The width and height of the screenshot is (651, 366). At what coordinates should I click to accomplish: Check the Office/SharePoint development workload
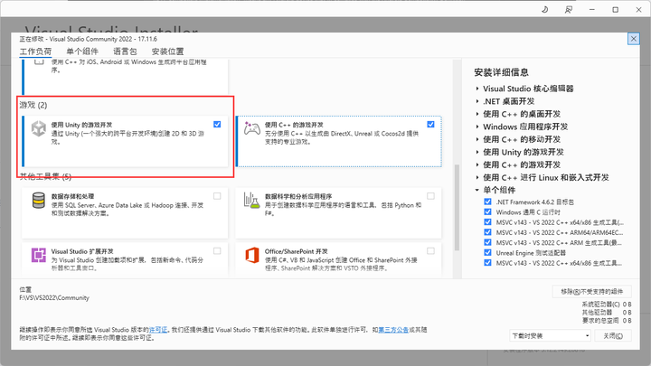pyautogui.click(x=430, y=250)
